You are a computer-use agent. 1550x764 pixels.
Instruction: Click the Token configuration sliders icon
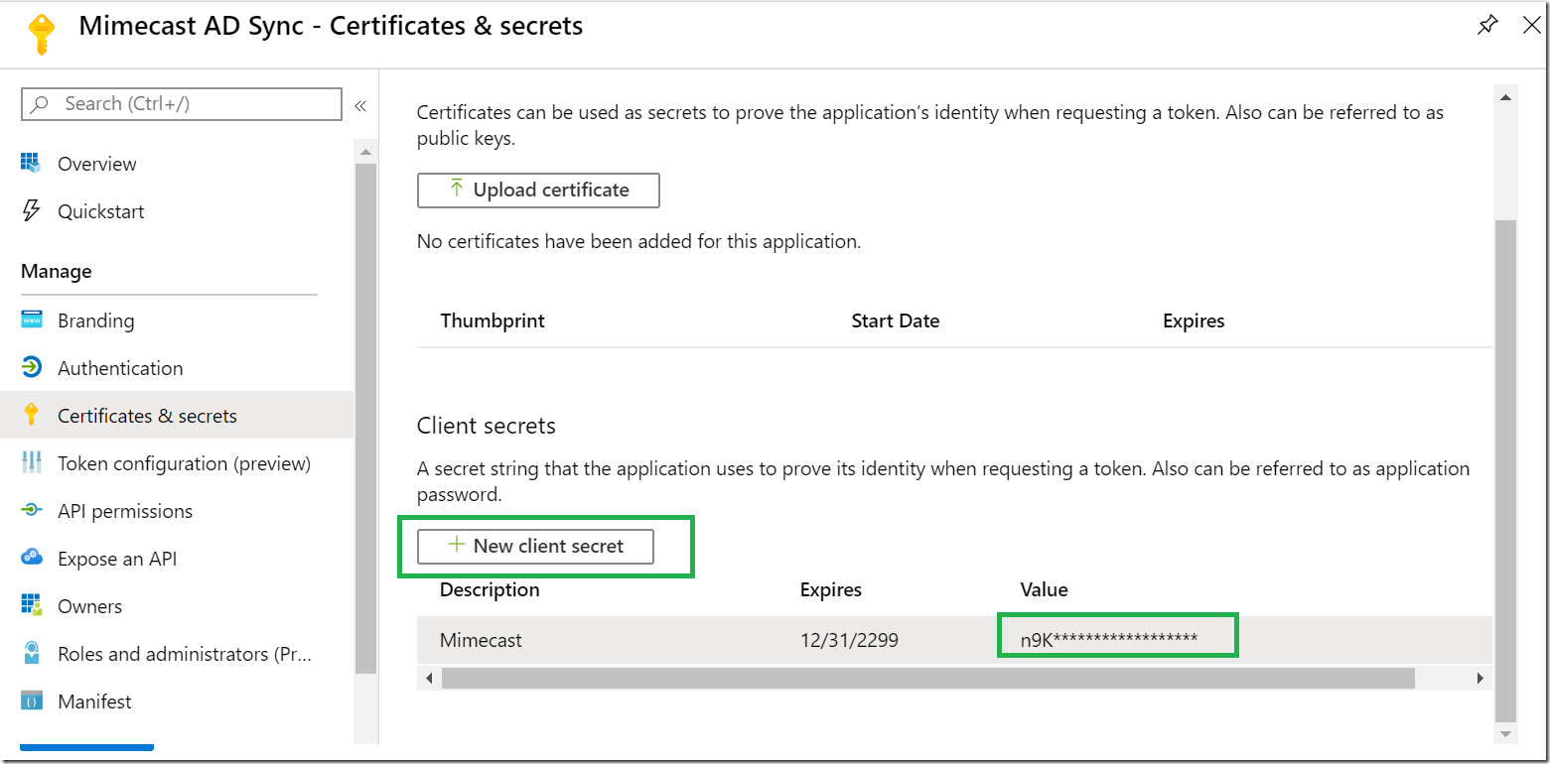point(31,462)
